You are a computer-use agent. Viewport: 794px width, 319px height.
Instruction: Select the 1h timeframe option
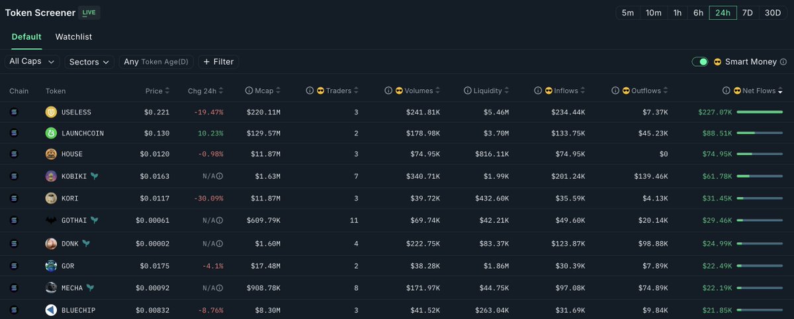click(x=678, y=13)
